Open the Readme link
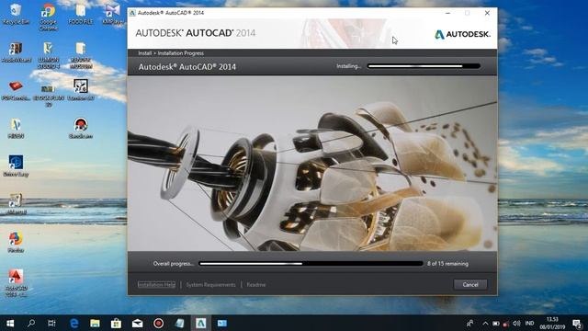 coord(256,284)
